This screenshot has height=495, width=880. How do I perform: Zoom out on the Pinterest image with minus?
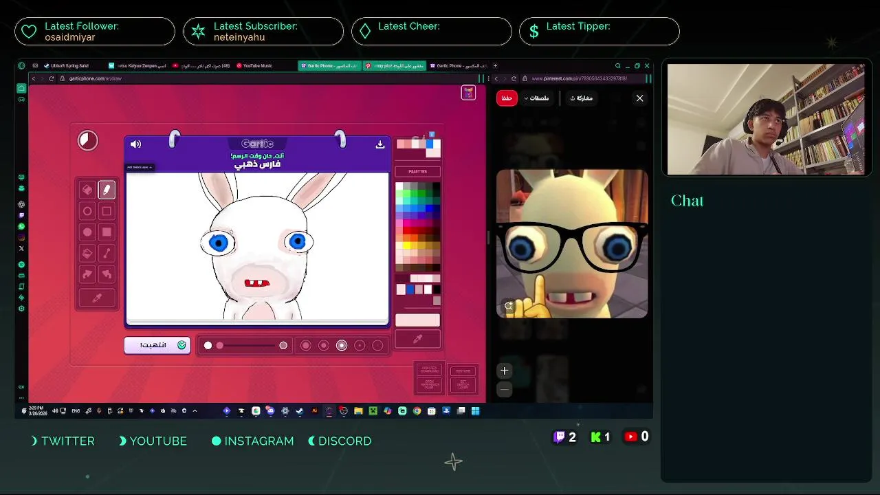click(x=504, y=390)
